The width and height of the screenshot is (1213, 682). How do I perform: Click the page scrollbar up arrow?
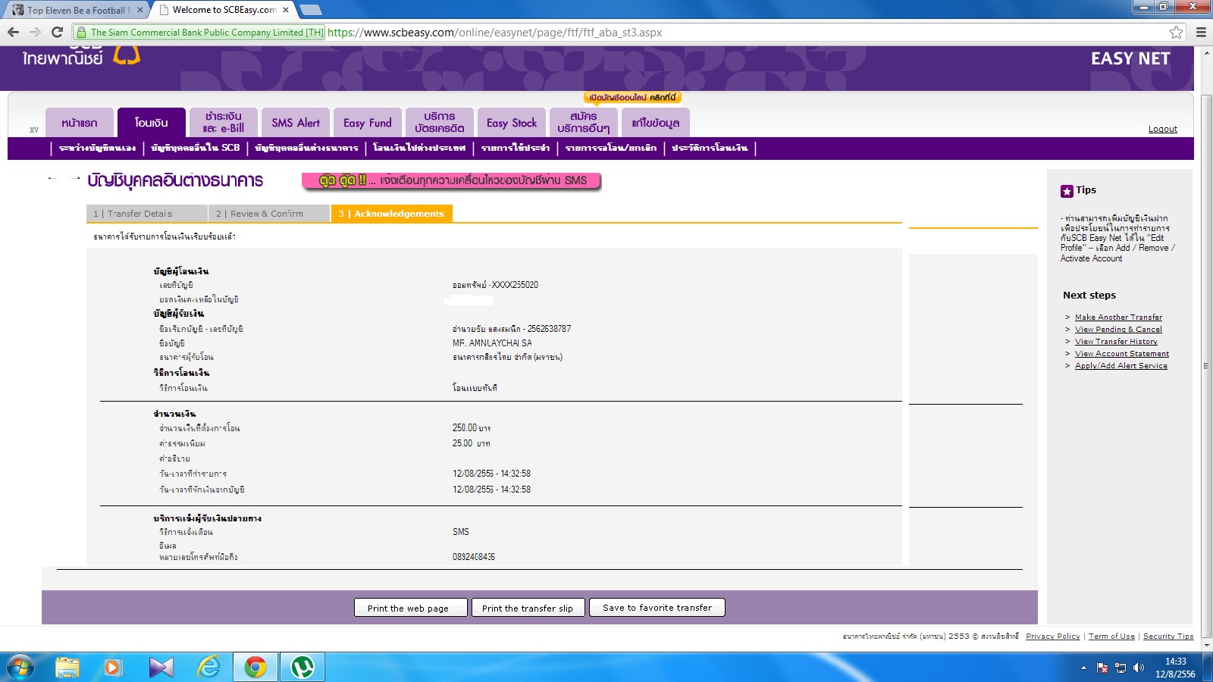point(1206,53)
